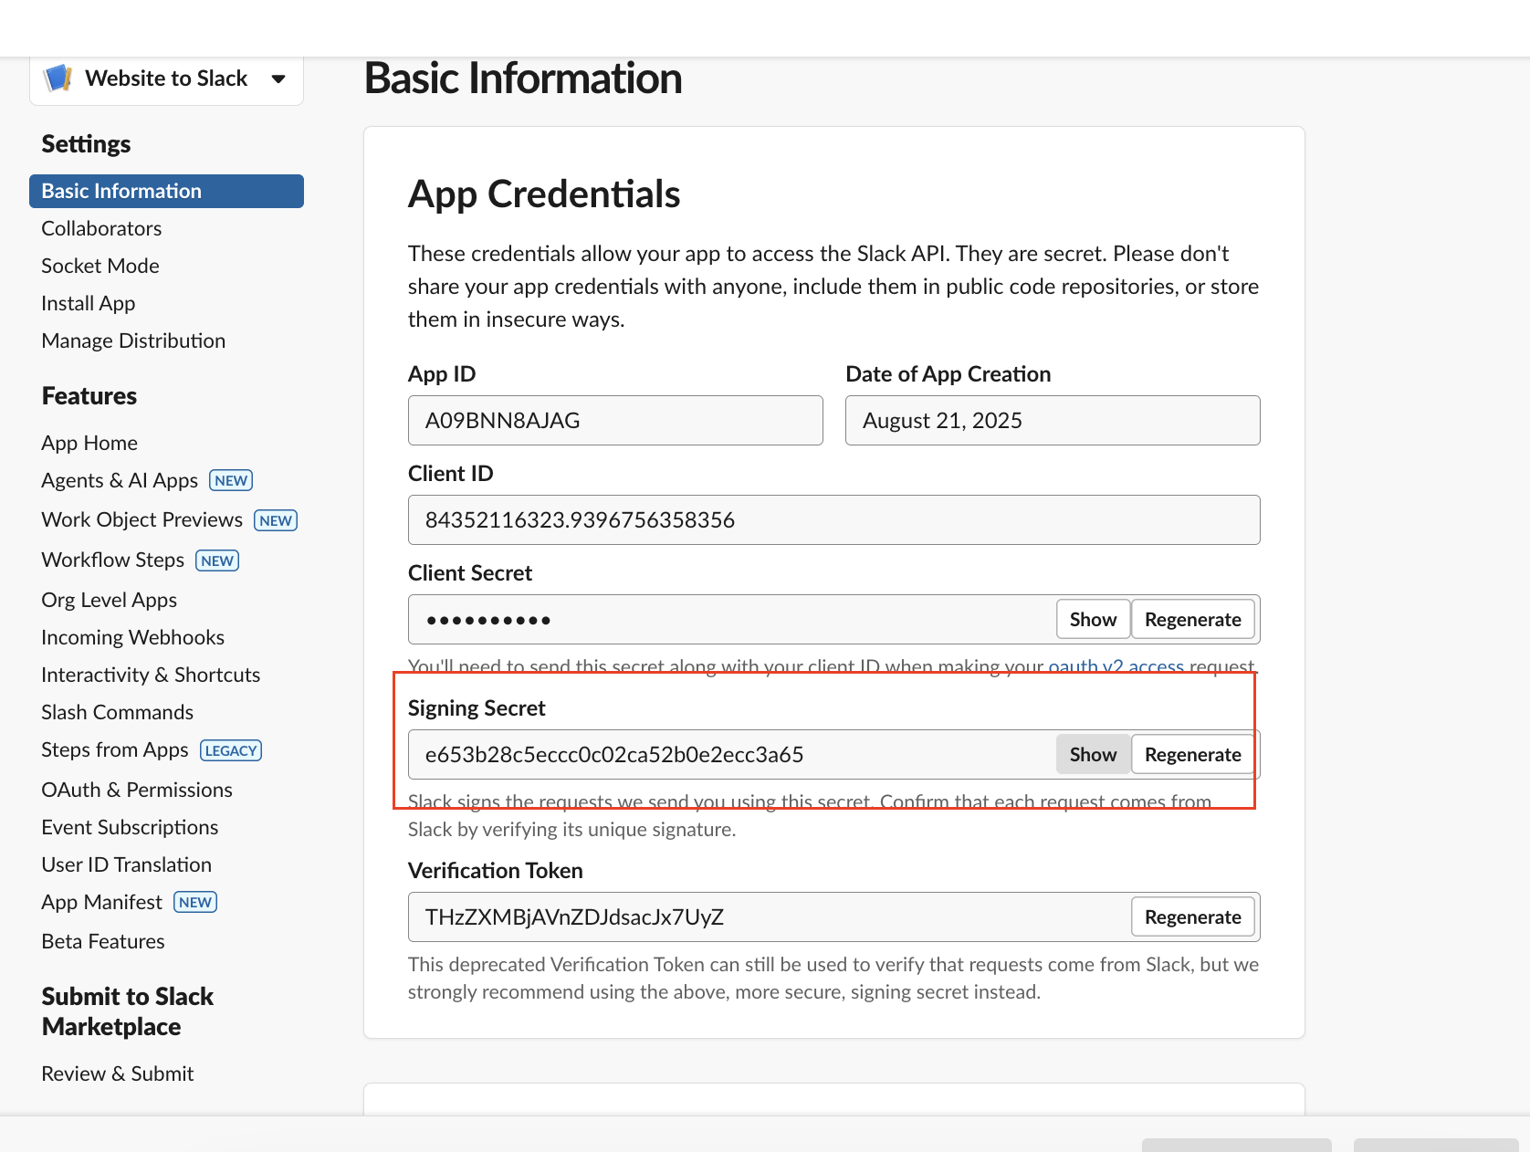Navigate to Manage Distribution
The image size is (1530, 1152).
[x=133, y=340]
